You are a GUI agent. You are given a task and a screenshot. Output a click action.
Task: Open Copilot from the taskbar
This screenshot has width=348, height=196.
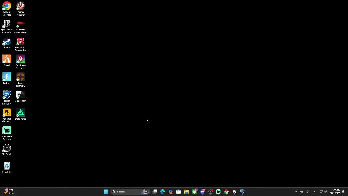coord(170,192)
